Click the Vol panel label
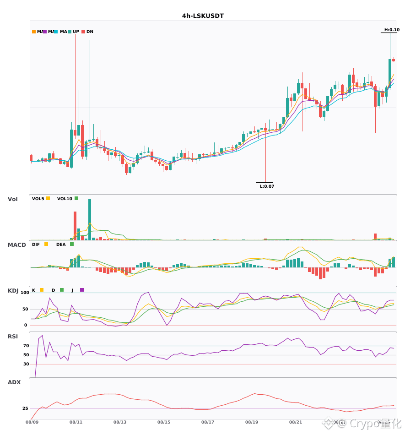405x435 pixels. [12, 199]
